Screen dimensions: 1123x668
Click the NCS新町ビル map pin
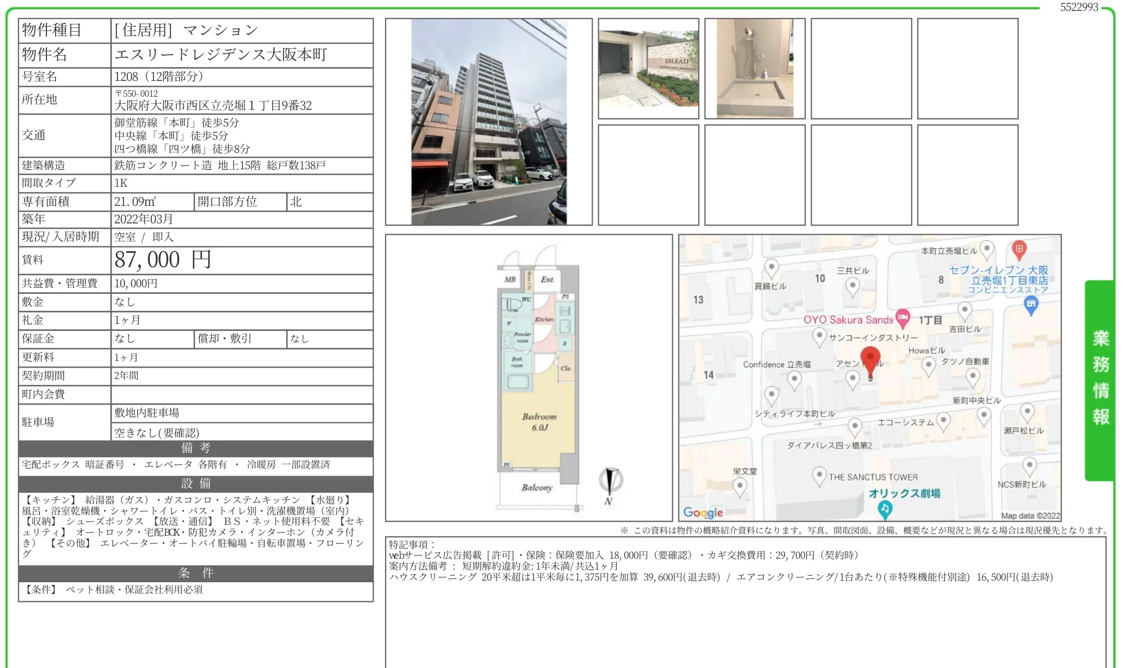(1030, 466)
